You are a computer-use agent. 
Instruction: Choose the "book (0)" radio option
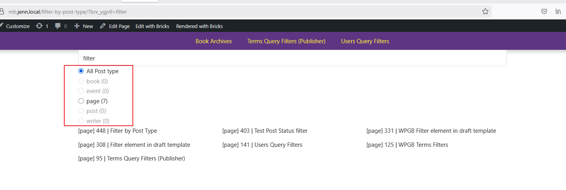pyautogui.click(x=81, y=81)
